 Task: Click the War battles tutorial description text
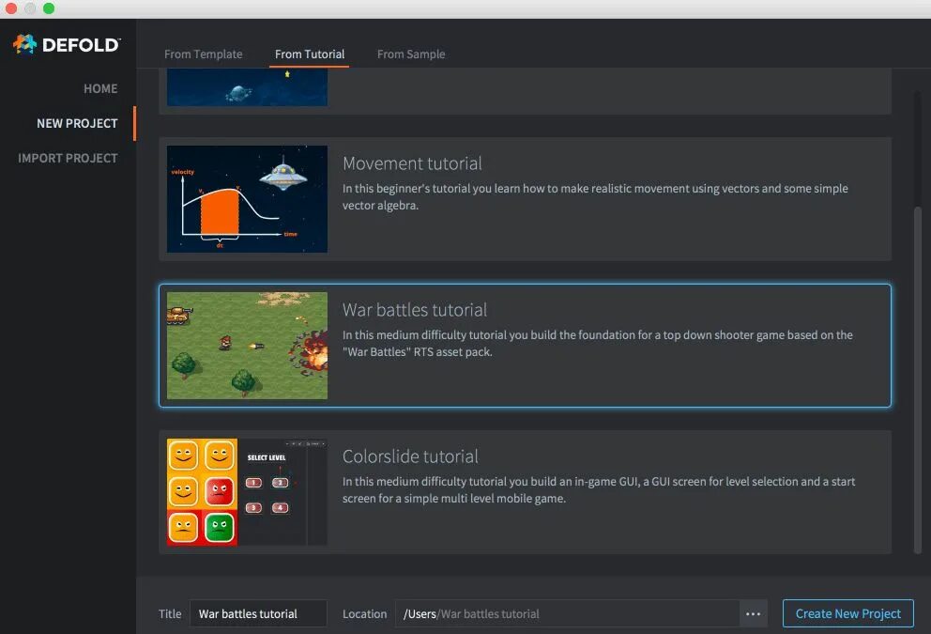click(597, 344)
